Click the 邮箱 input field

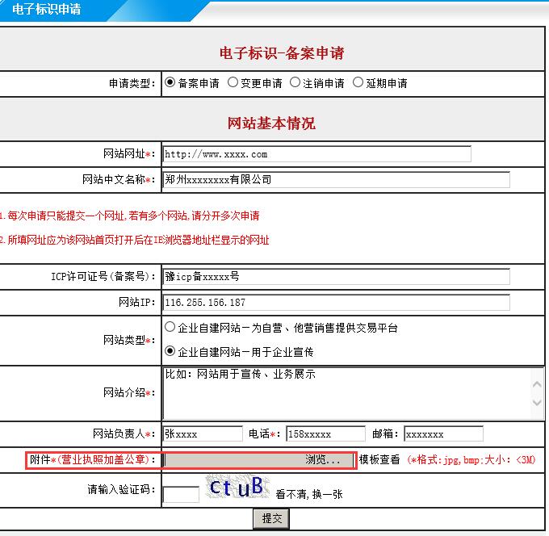coord(443,433)
